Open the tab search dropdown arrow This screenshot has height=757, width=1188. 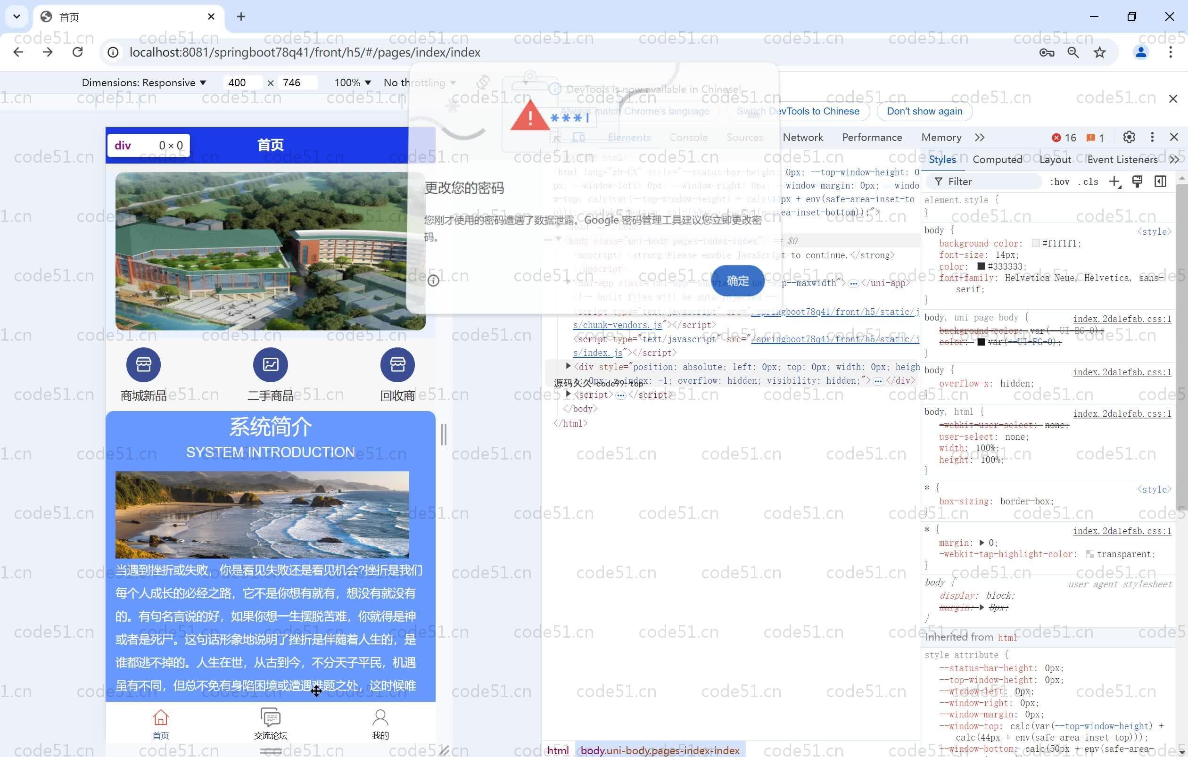(17, 17)
